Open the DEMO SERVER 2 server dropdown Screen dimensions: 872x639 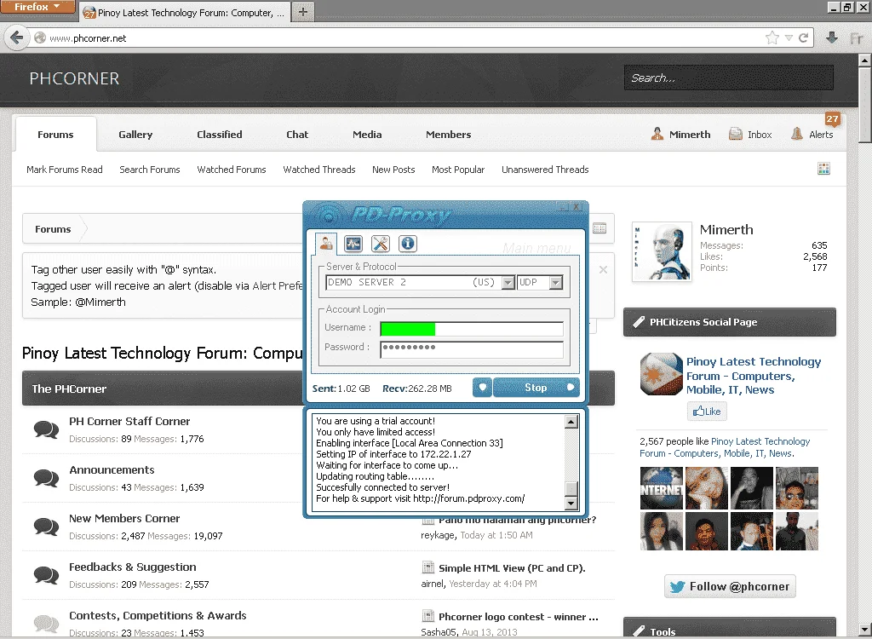(508, 282)
